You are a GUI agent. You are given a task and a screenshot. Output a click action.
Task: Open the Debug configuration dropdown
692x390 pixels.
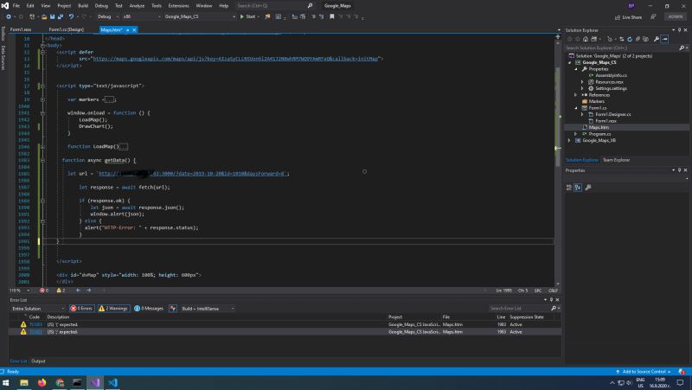coord(107,16)
